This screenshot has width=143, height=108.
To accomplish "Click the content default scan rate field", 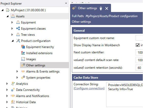I will tap(139, 60).
